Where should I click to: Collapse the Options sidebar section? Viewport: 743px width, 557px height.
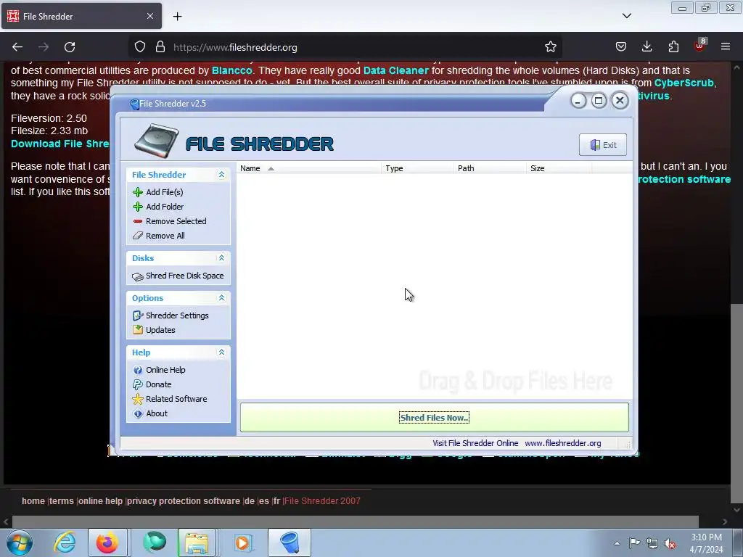[x=221, y=298]
